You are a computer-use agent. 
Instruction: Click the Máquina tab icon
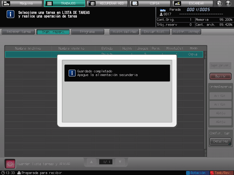[6, 3]
